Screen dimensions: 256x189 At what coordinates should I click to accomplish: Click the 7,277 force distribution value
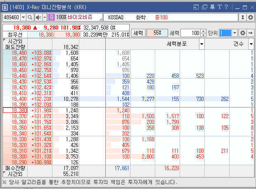tap(148, 99)
